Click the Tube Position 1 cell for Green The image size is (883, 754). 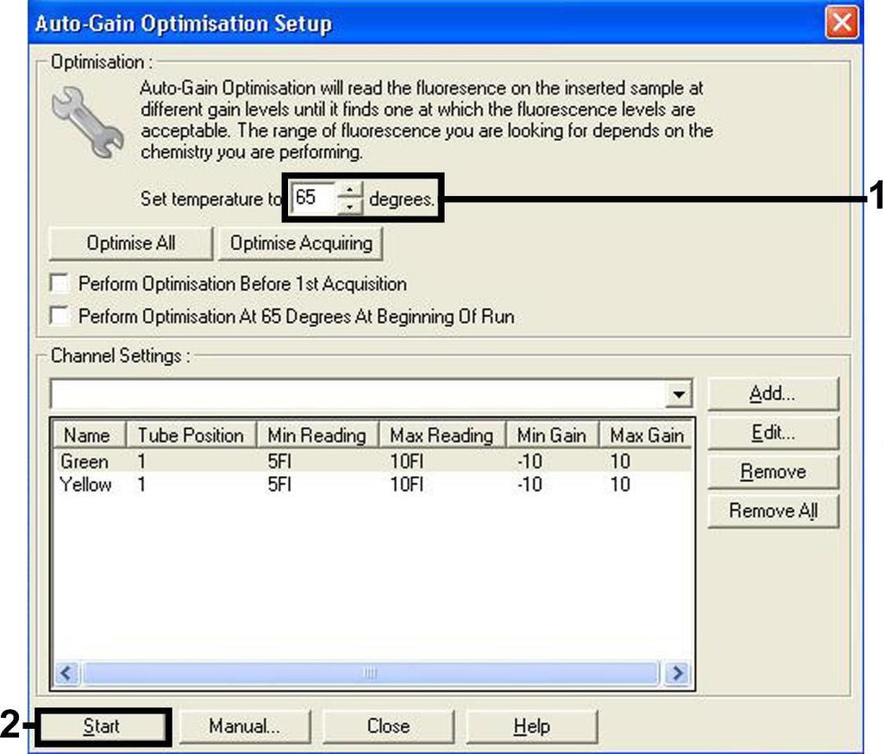coord(142,462)
